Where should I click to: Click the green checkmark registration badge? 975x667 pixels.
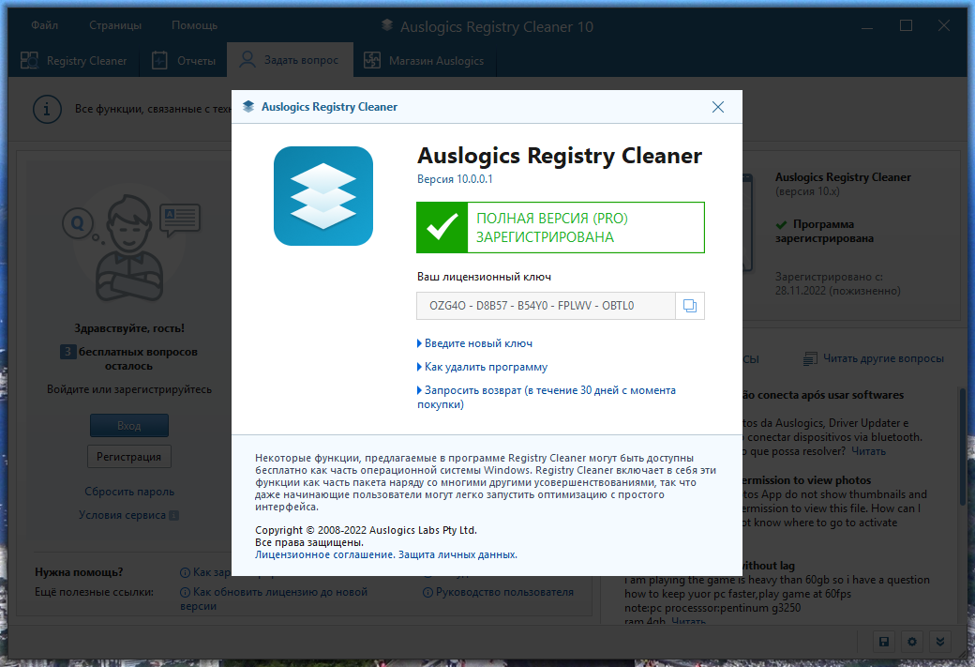(x=442, y=227)
